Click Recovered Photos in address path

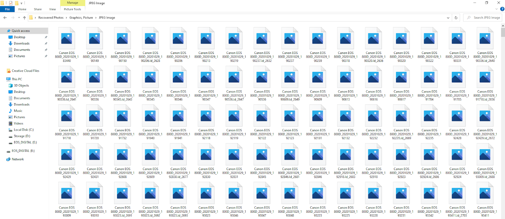(51, 18)
